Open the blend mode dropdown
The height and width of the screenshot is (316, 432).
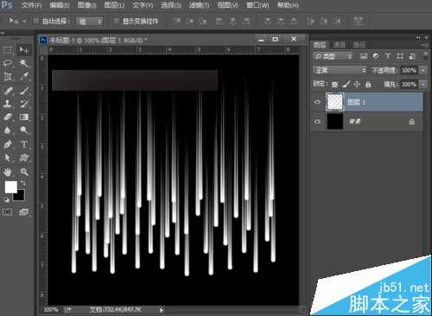click(340, 70)
